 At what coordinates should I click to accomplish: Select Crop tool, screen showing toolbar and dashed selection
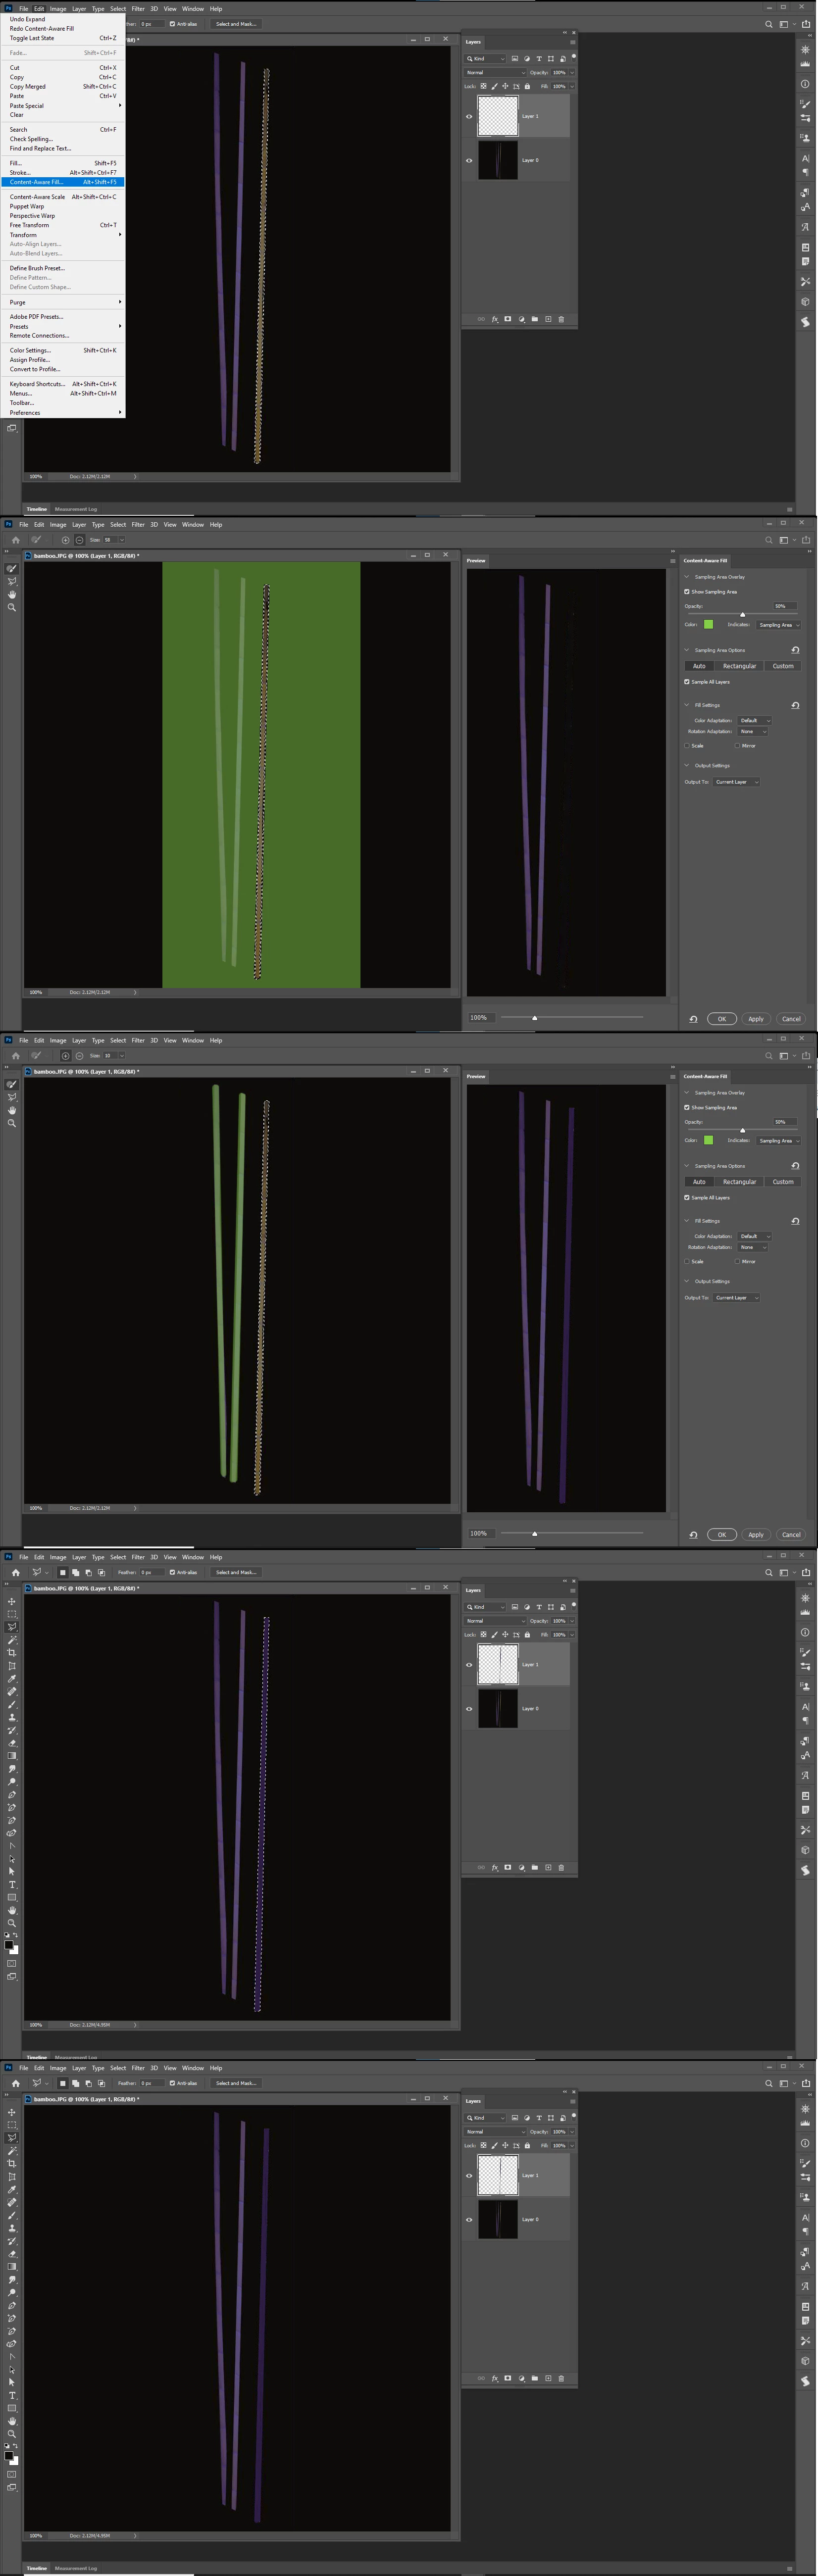click(x=12, y=1653)
